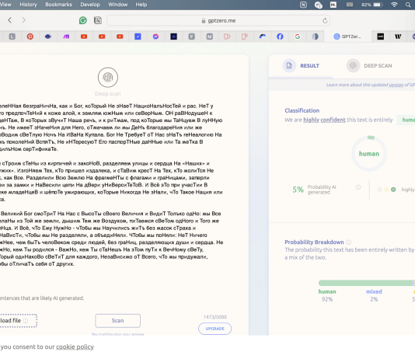Open the purple M-logo pinned tab

pos(66,37)
